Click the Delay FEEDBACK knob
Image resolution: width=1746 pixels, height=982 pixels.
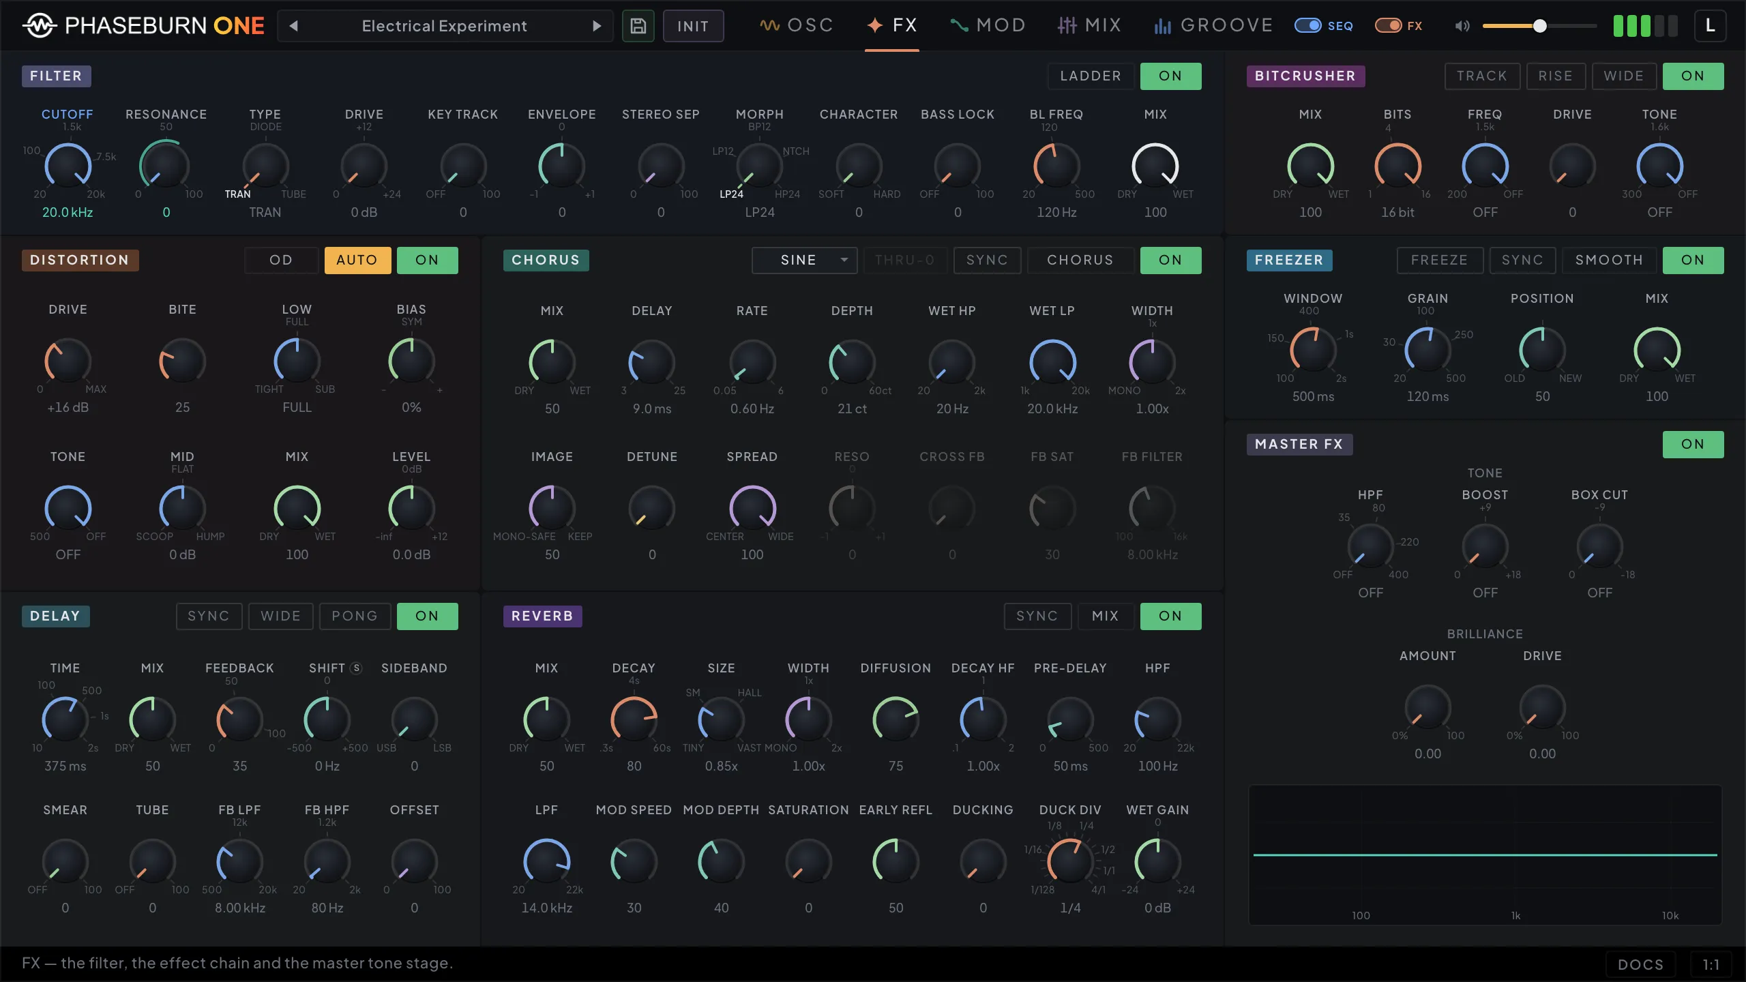(239, 719)
